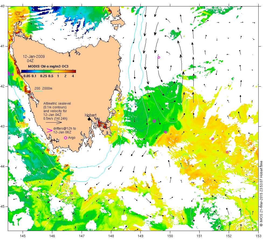Click the colorbar tick label '2'
The width and height of the screenshot is (264, 242).
pyautogui.click(x=65, y=76)
